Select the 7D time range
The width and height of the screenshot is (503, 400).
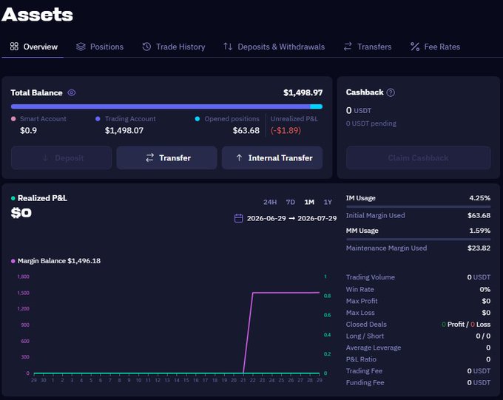coord(290,202)
